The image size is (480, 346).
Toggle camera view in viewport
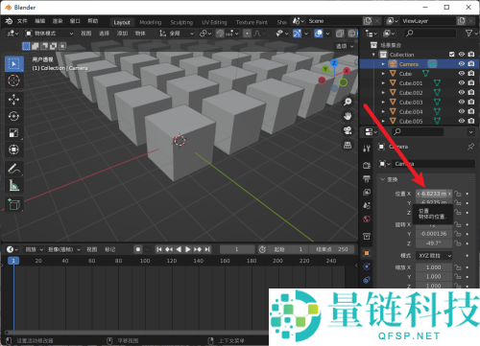coord(348,130)
